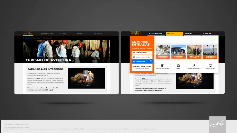Click the Cafetería Self-Service cup icon

point(162,65)
